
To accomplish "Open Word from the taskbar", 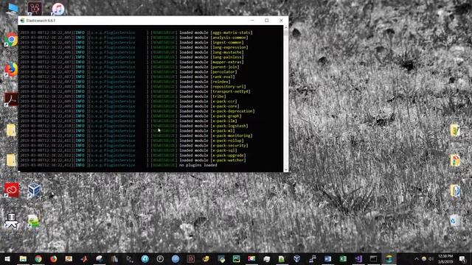I will (327, 258).
